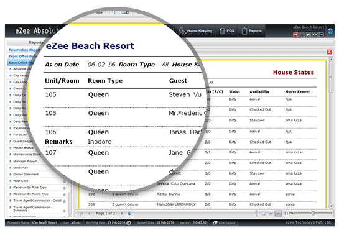Select Folio List report
339x233 pixels.
pos(20,135)
